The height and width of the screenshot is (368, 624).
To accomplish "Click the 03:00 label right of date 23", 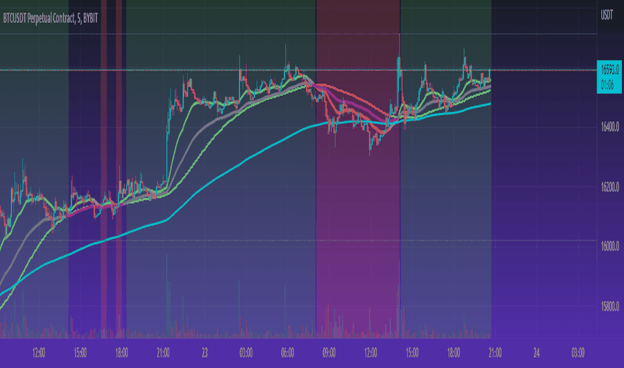I will pos(246,353).
